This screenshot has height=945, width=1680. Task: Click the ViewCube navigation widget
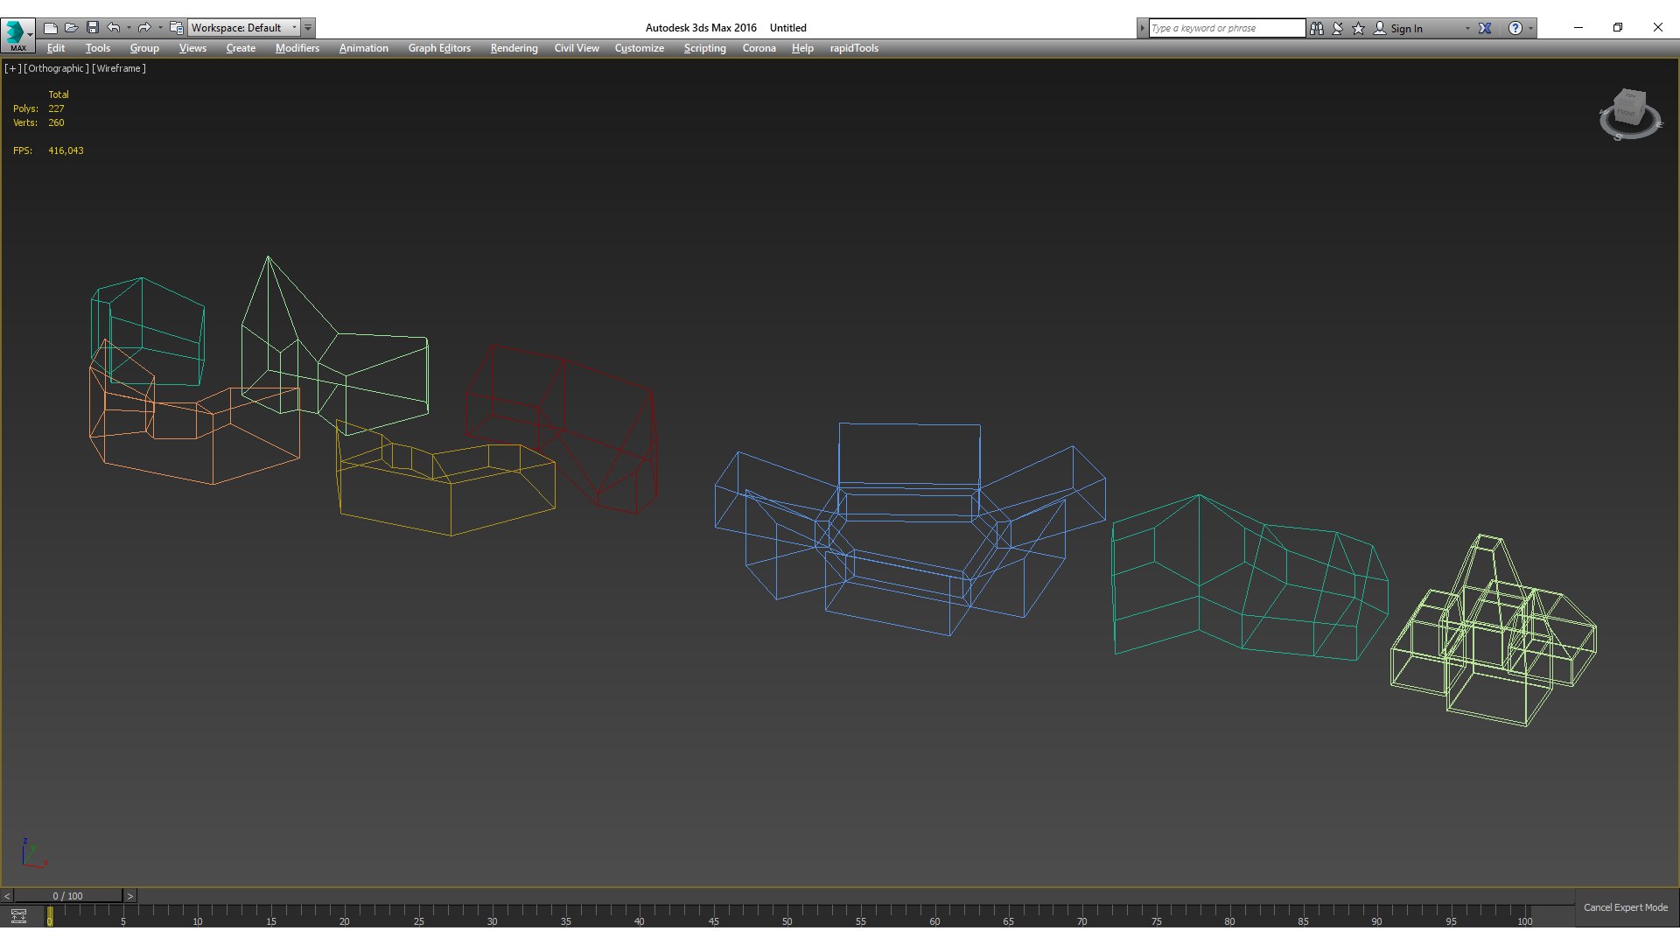point(1629,114)
